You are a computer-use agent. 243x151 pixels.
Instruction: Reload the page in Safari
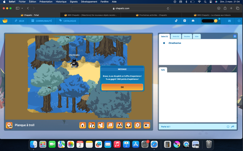(168, 8)
